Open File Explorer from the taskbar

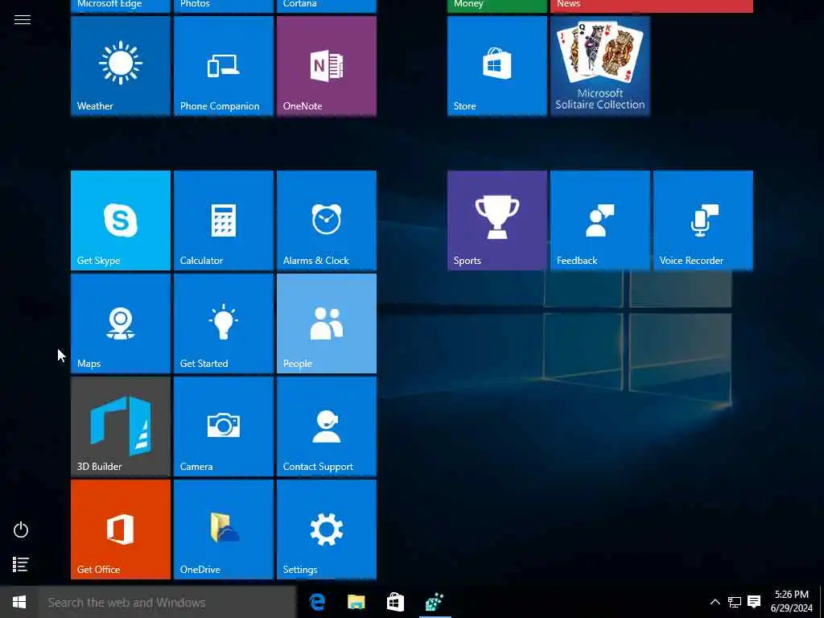356,602
